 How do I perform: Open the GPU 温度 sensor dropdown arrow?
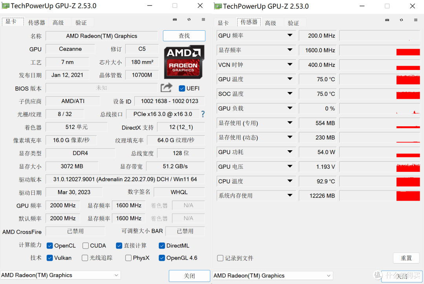click(290, 79)
